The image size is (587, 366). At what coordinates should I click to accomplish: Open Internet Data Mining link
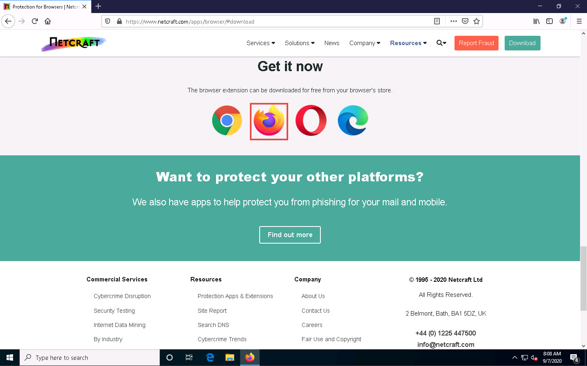(119, 325)
